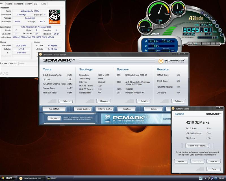Screen dimensions: 226x181
Task: Click the round X close icon in AiBooster
Action: [220, 30]
